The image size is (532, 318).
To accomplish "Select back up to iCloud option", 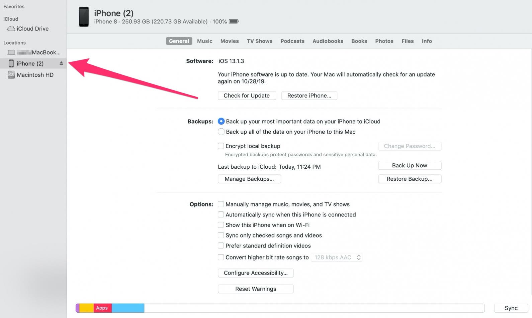I will tap(221, 121).
